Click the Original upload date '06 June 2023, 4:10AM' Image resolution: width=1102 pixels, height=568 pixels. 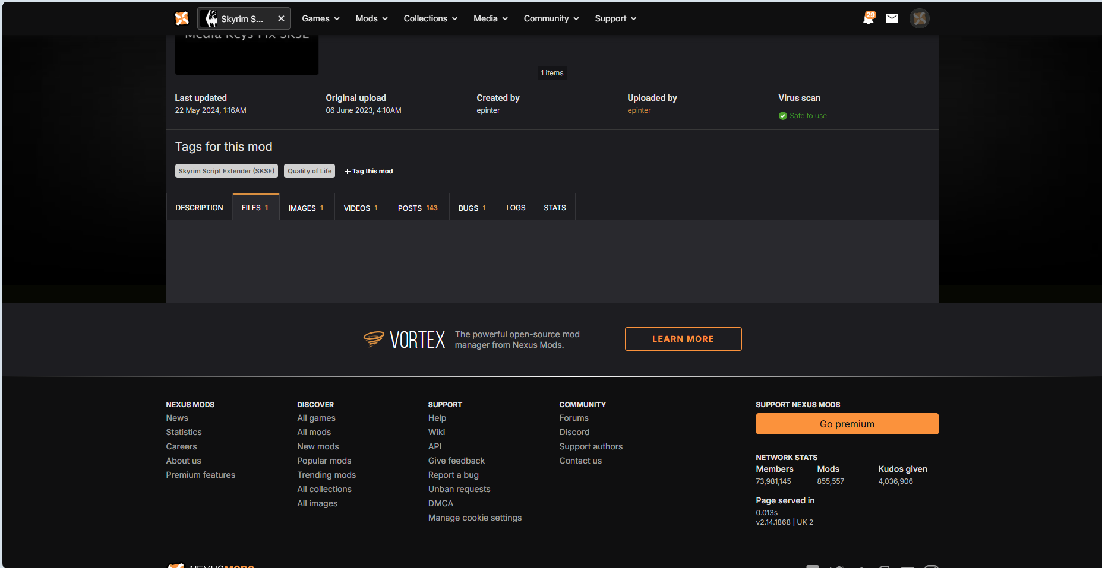coord(364,110)
